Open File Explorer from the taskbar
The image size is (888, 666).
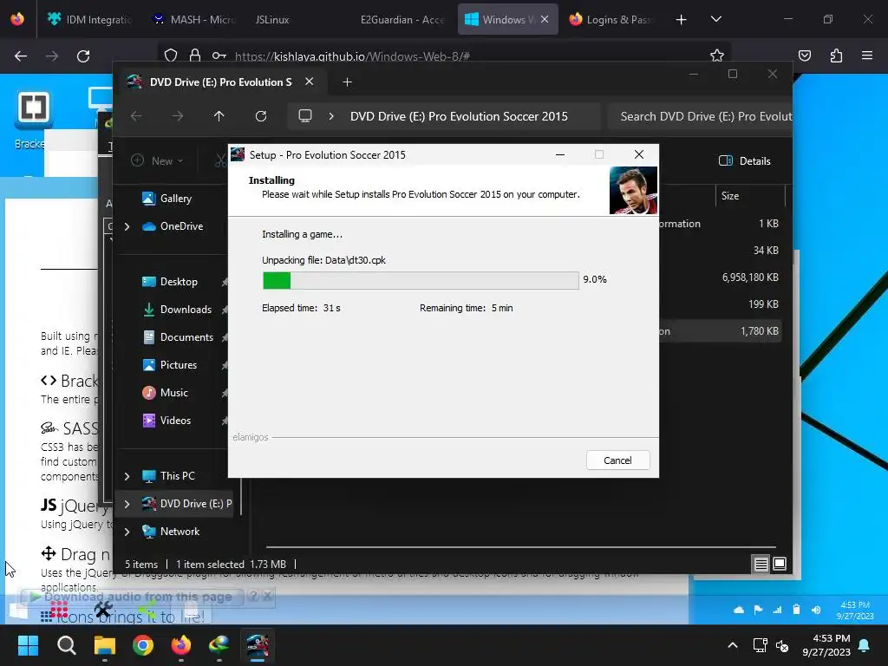point(105,645)
